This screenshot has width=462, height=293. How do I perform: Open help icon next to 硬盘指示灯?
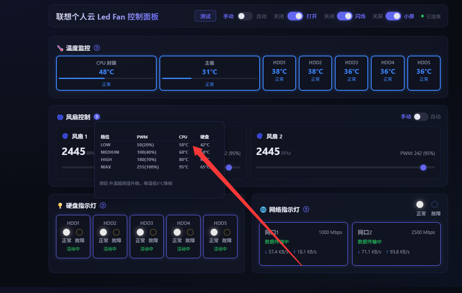tap(103, 205)
